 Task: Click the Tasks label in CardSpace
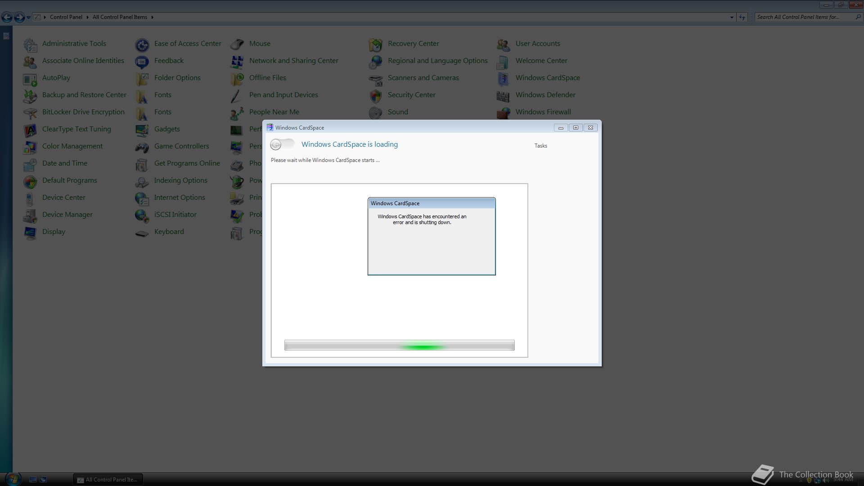click(x=540, y=146)
